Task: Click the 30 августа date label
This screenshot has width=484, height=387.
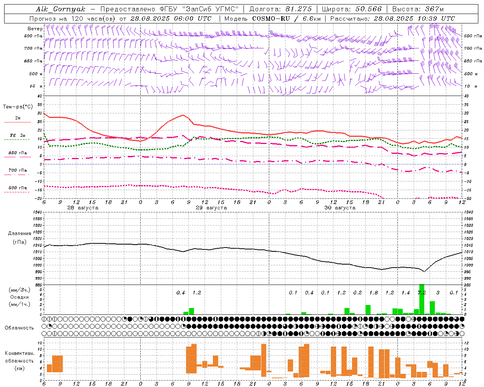Action: coord(340,208)
